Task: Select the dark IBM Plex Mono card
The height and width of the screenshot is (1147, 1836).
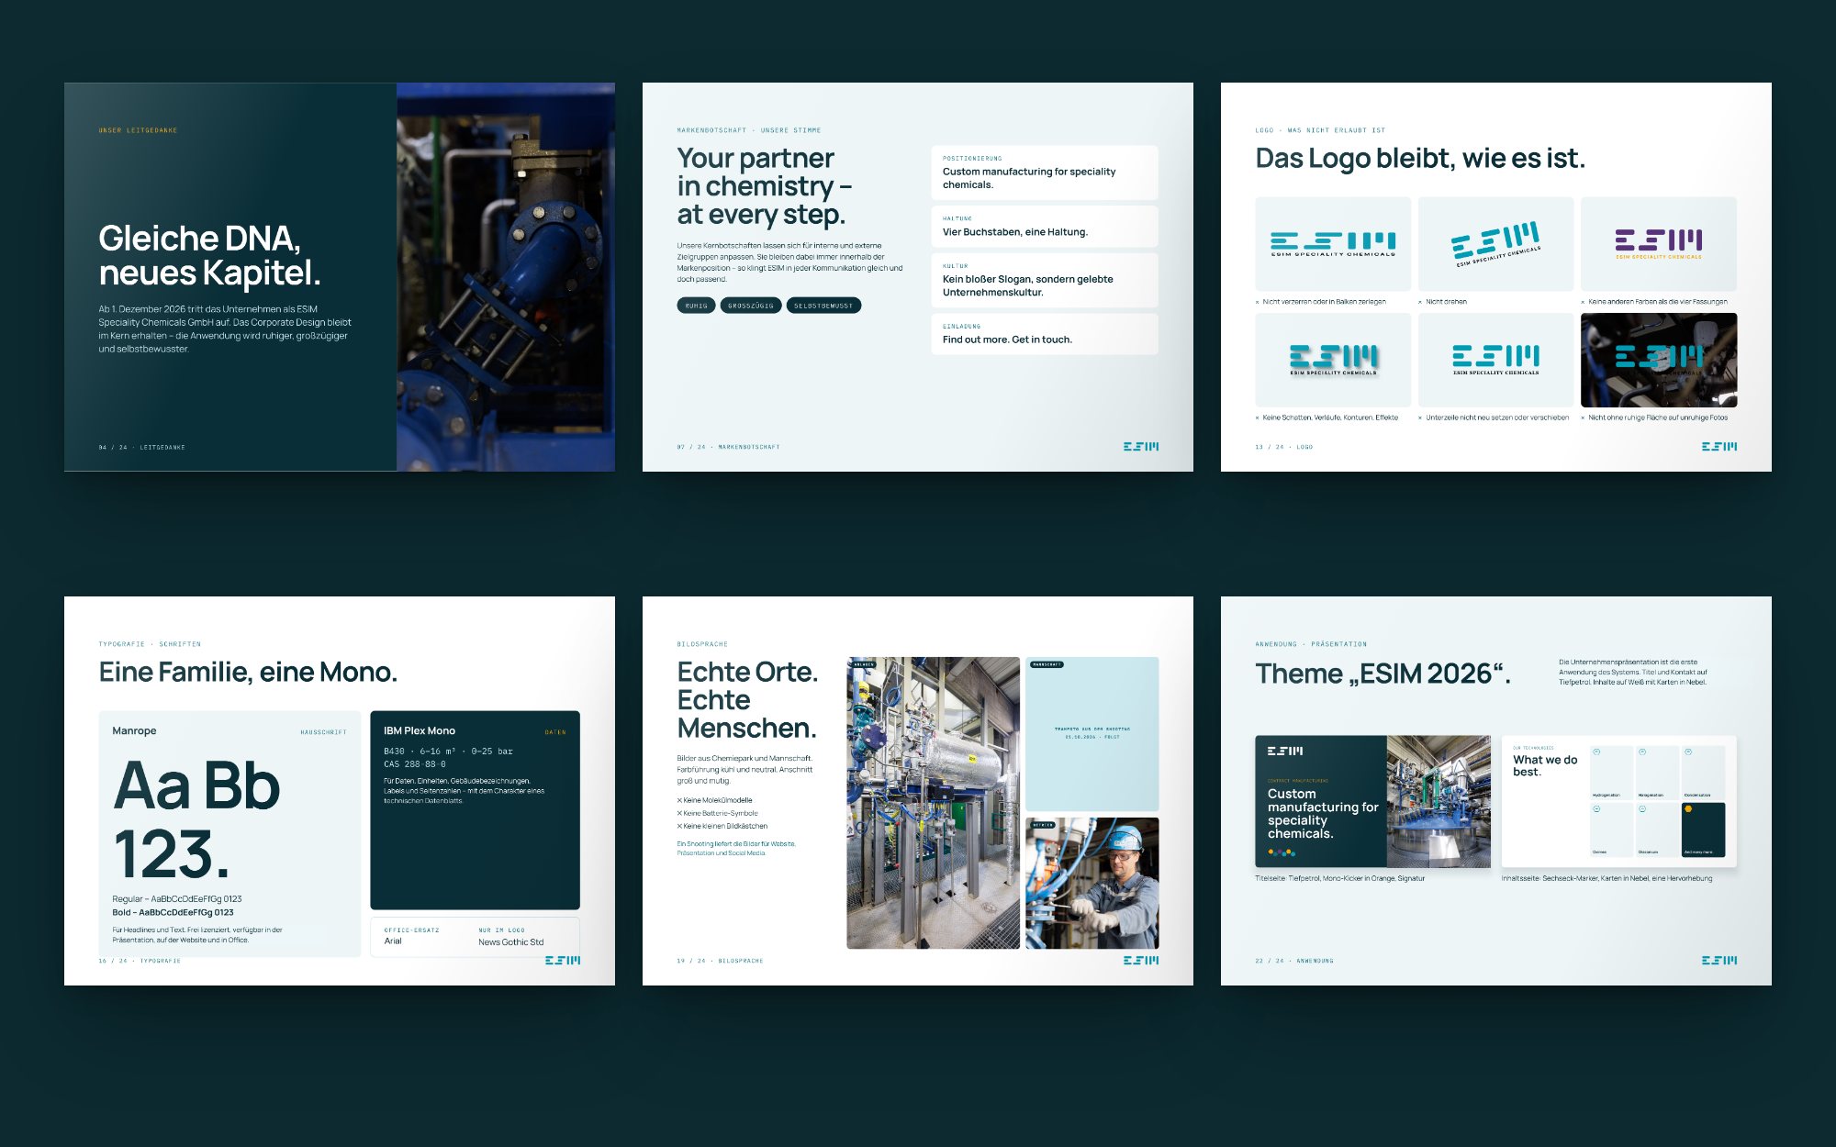Action: [475, 810]
